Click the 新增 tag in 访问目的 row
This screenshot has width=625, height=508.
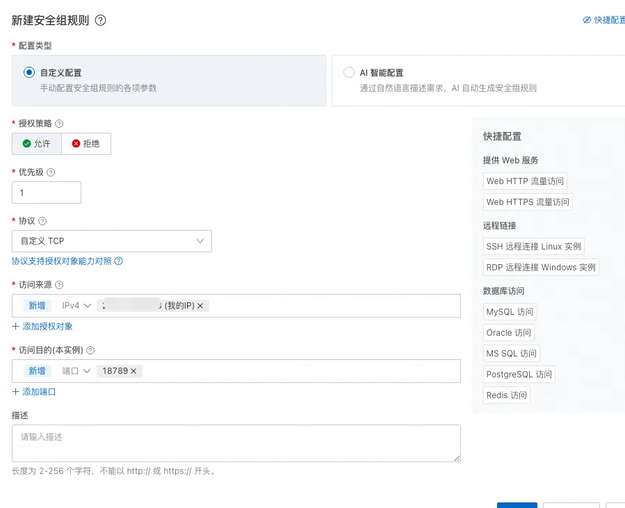(x=37, y=371)
